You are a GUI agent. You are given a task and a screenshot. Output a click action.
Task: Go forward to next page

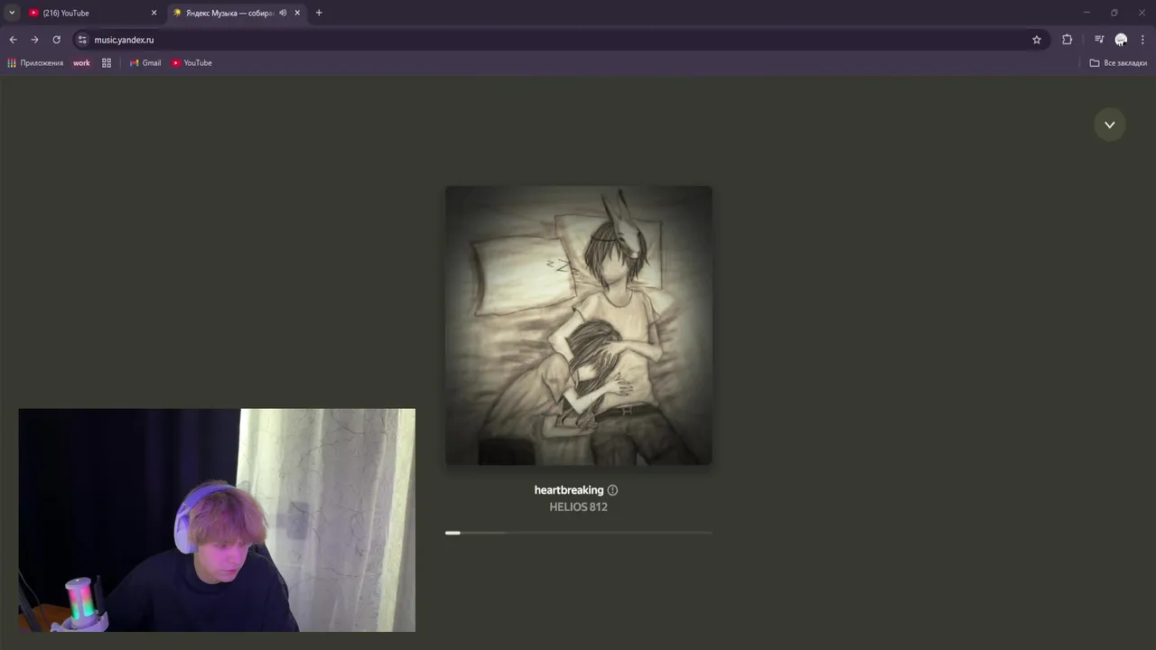(34, 40)
